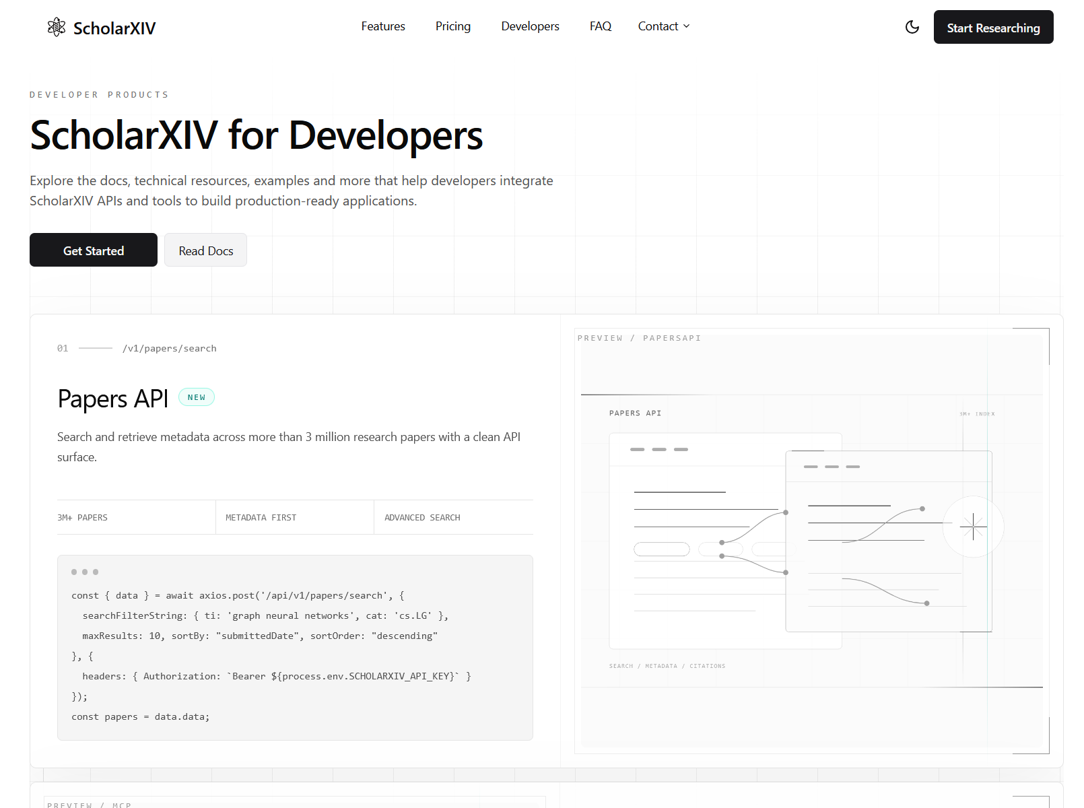The width and height of the screenshot is (1084, 808).
Task: Click the ADVANCED SEARCH label
Action: tap(422, 517)
